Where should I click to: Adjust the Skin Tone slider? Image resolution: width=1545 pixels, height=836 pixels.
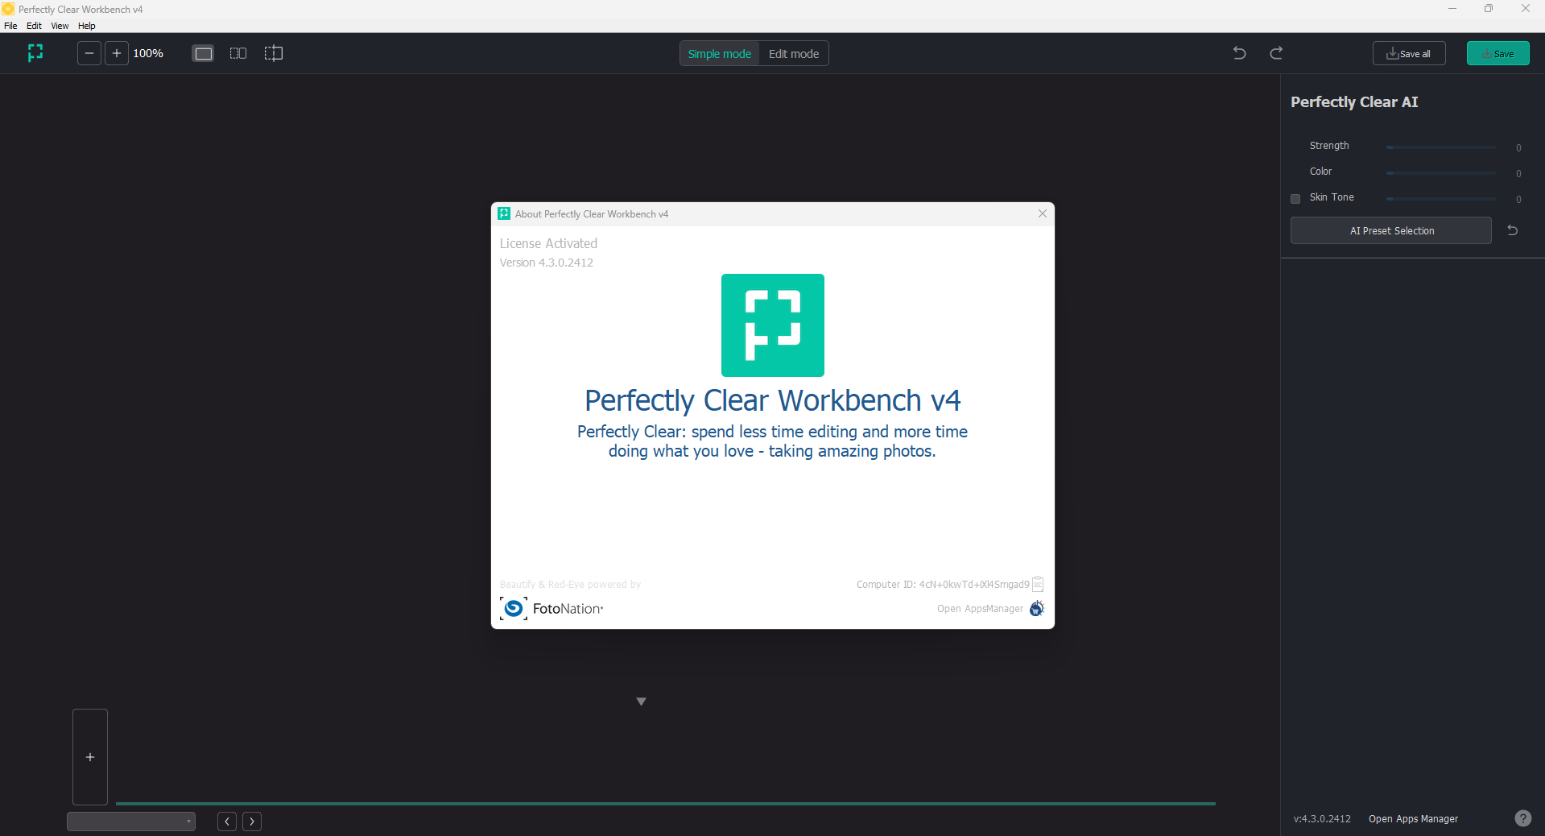tap(1440, 199)
